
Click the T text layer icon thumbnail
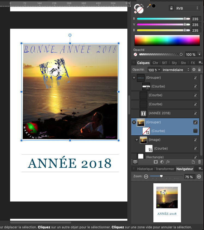(x=143, y=113)
